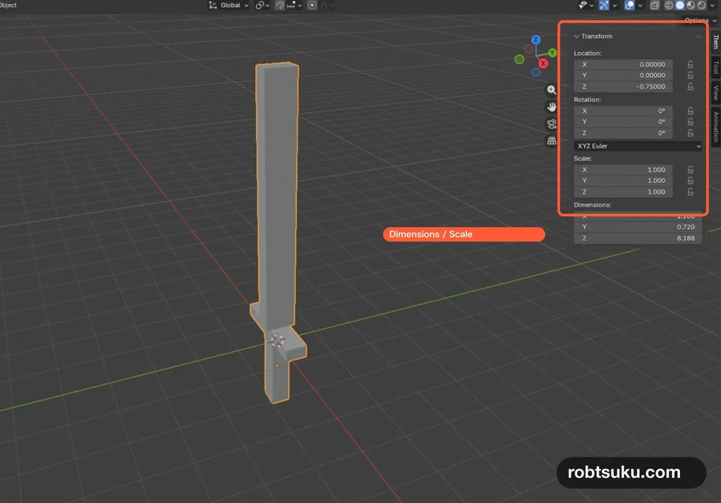This screenshot has height=503, width=721.
Task: Click the Scale Y field
Action: click(x=623, y=181)
